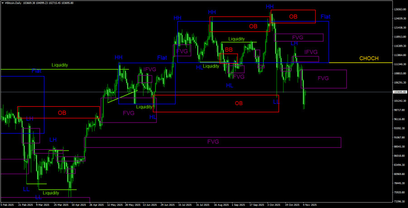Click the triangle arrow beside #Bitcoin,Daily

[2, 3]
